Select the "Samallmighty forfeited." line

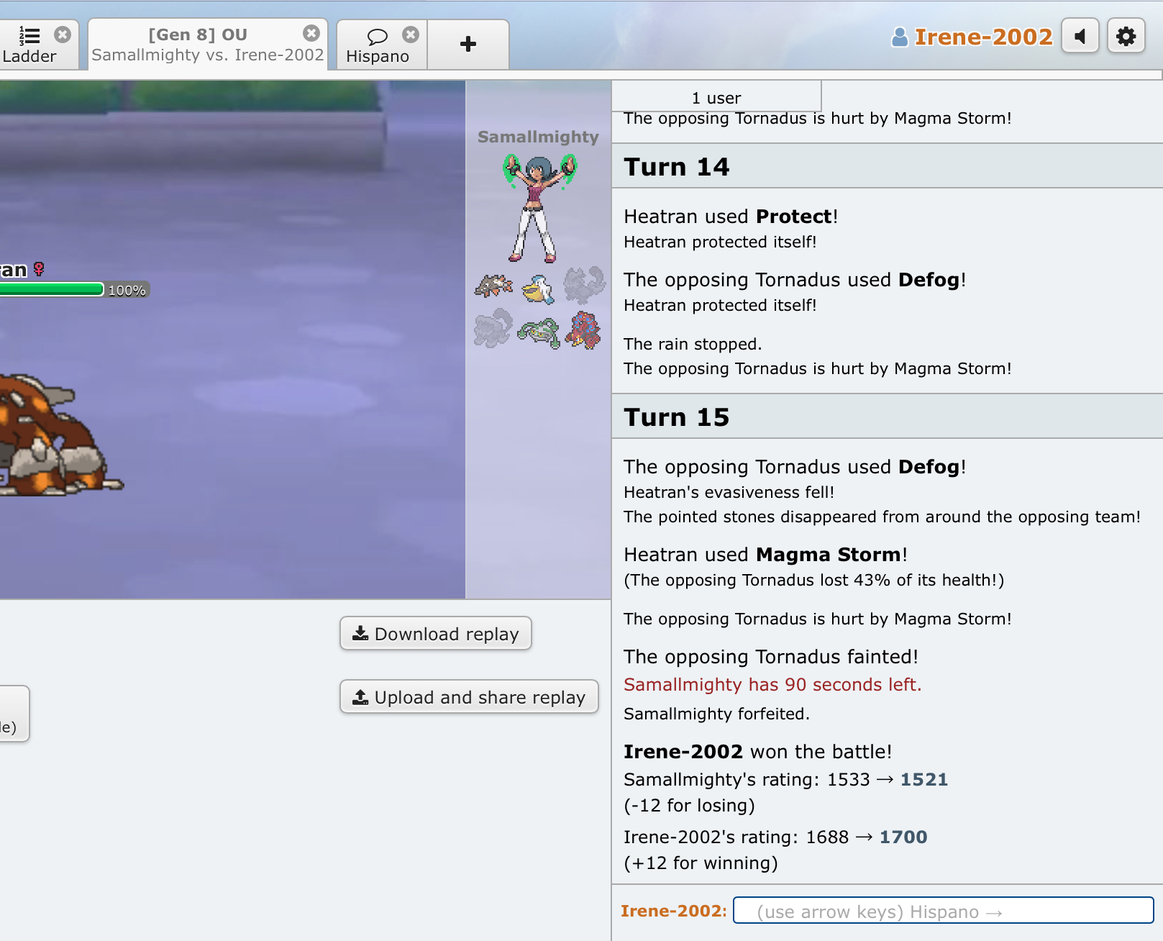click(716, 714)
